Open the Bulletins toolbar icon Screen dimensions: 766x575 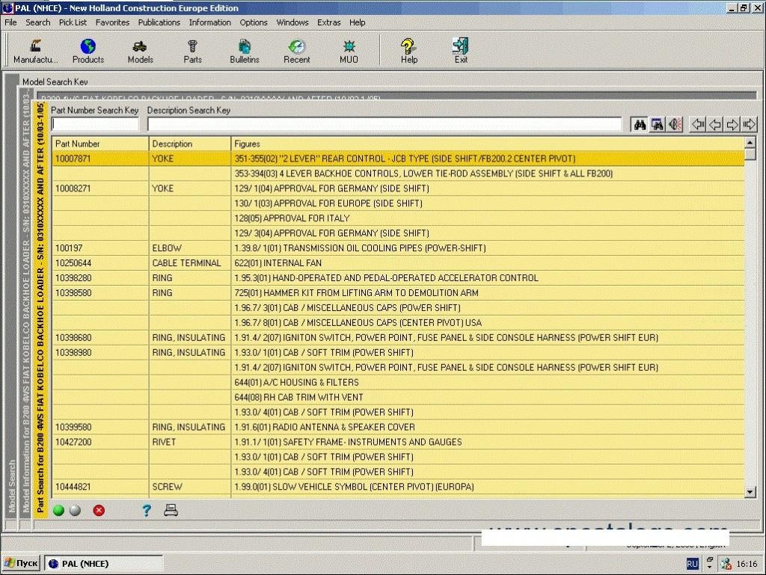point(245,52)
